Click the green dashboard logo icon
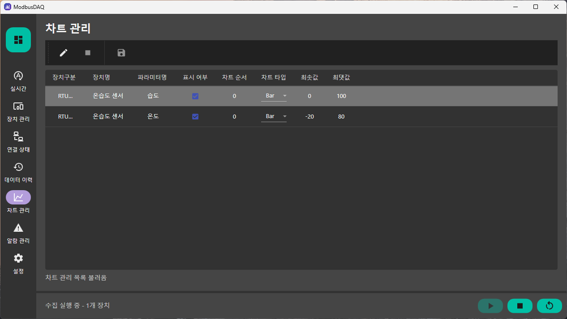Screen dimensions: 567x319 tap(18, 40)
